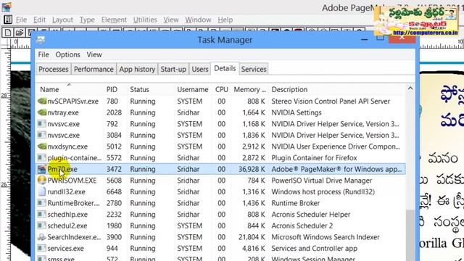Click the schedhlp.exe process icon
464x261 pixels.
click(x=42, y=215)
